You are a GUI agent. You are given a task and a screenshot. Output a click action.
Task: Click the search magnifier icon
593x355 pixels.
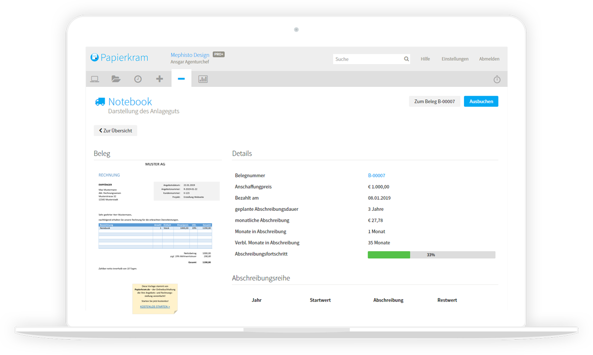(x=406, y=59)
